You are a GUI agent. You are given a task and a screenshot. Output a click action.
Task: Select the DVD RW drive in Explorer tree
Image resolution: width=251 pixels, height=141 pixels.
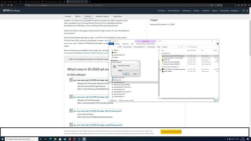pos(122,85)
